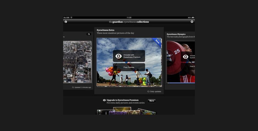Open the balloon sellers photo
Viewport: 258px width, 131px height.
(x=129, y=62)
